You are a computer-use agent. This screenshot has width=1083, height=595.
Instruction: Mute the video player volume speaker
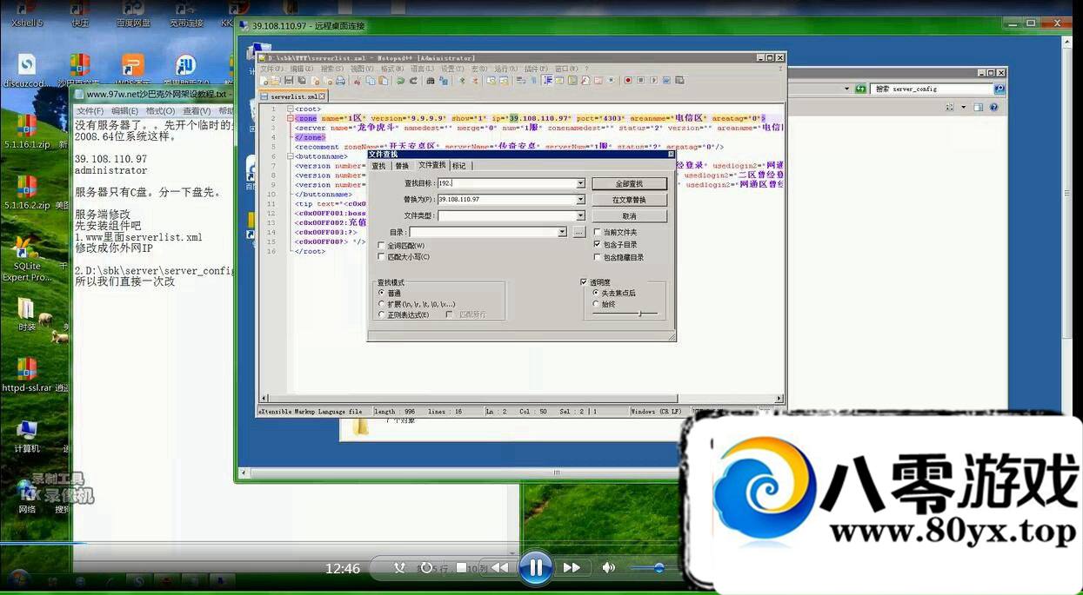pos(609,568)
